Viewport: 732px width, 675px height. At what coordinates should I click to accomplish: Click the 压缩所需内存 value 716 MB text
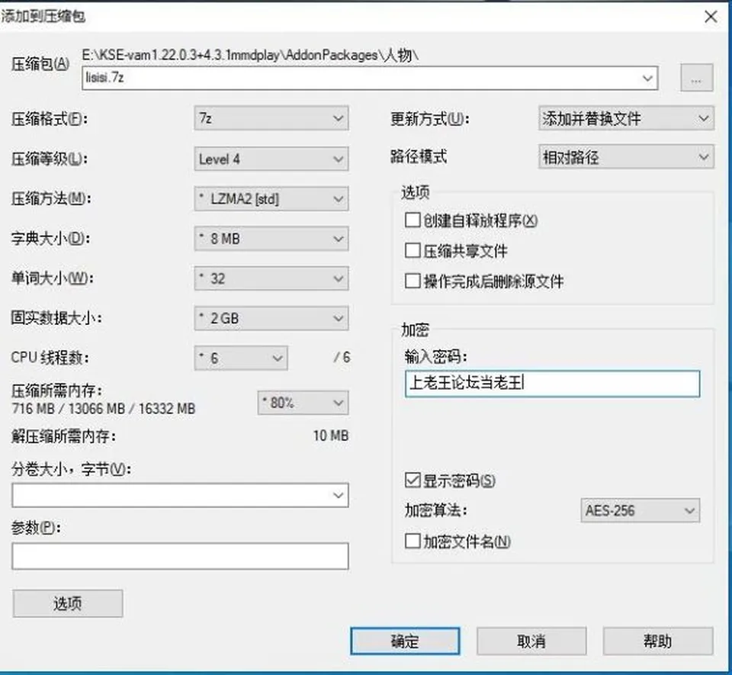pyautogui.click(x=103, y=409)
